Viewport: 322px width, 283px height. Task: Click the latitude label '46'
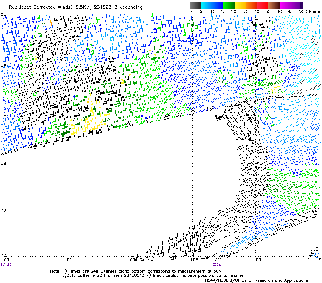tap(3, 116)
